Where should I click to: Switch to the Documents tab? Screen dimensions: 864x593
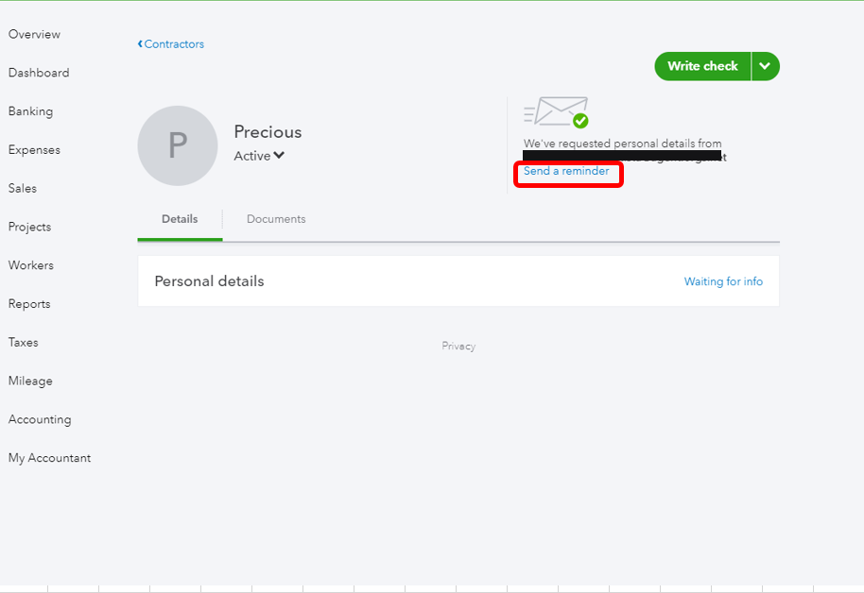(276, 219)
